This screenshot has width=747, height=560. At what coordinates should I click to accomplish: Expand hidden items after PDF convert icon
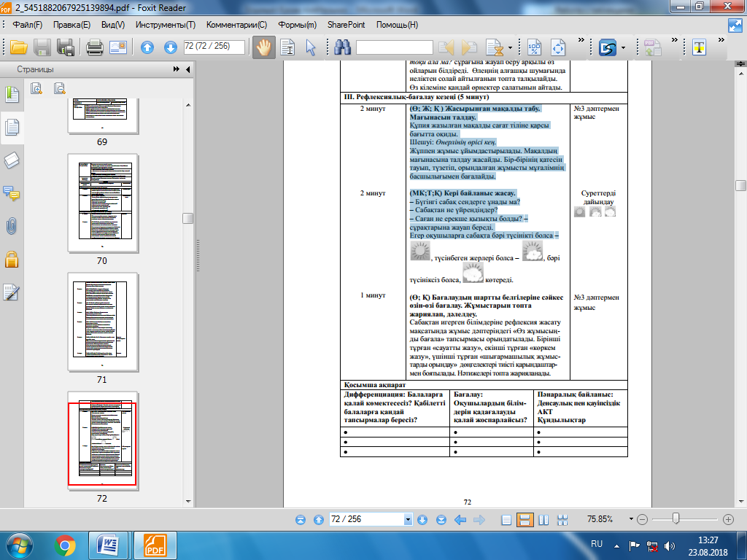674,40
